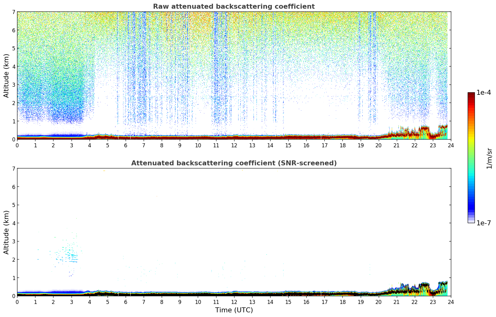Click the "4" altitude tick of the SNR-screened plot

13,223
